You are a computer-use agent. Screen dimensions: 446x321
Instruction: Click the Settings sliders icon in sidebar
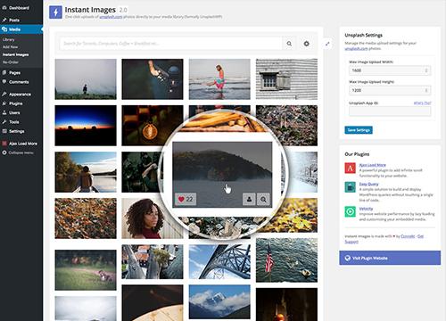click(x=4, y=131)
